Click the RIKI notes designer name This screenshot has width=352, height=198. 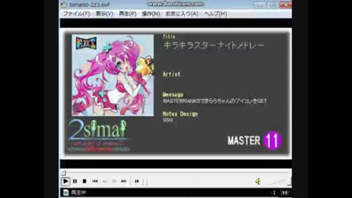pyautogui.click(x=168, y=120)
